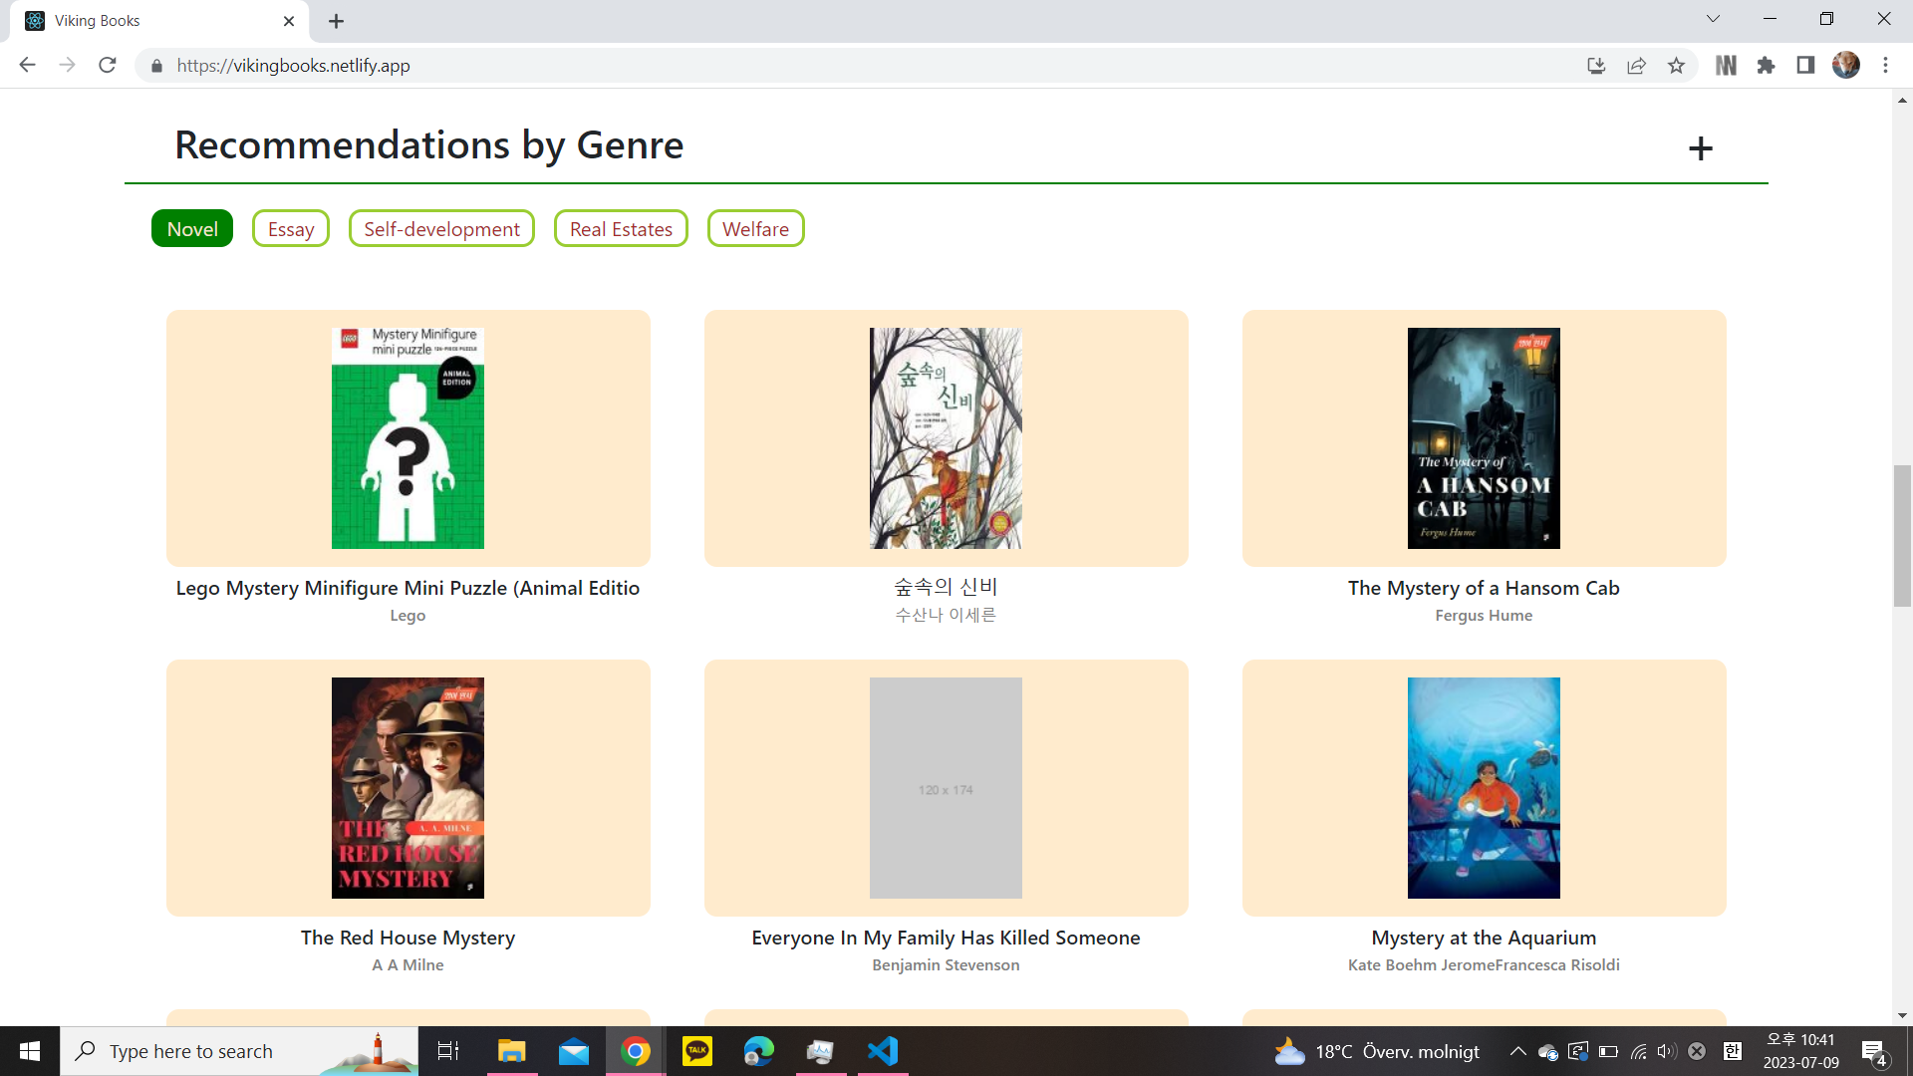Bookmark this page with star icon
1913x1076 pixels.
1676,66
